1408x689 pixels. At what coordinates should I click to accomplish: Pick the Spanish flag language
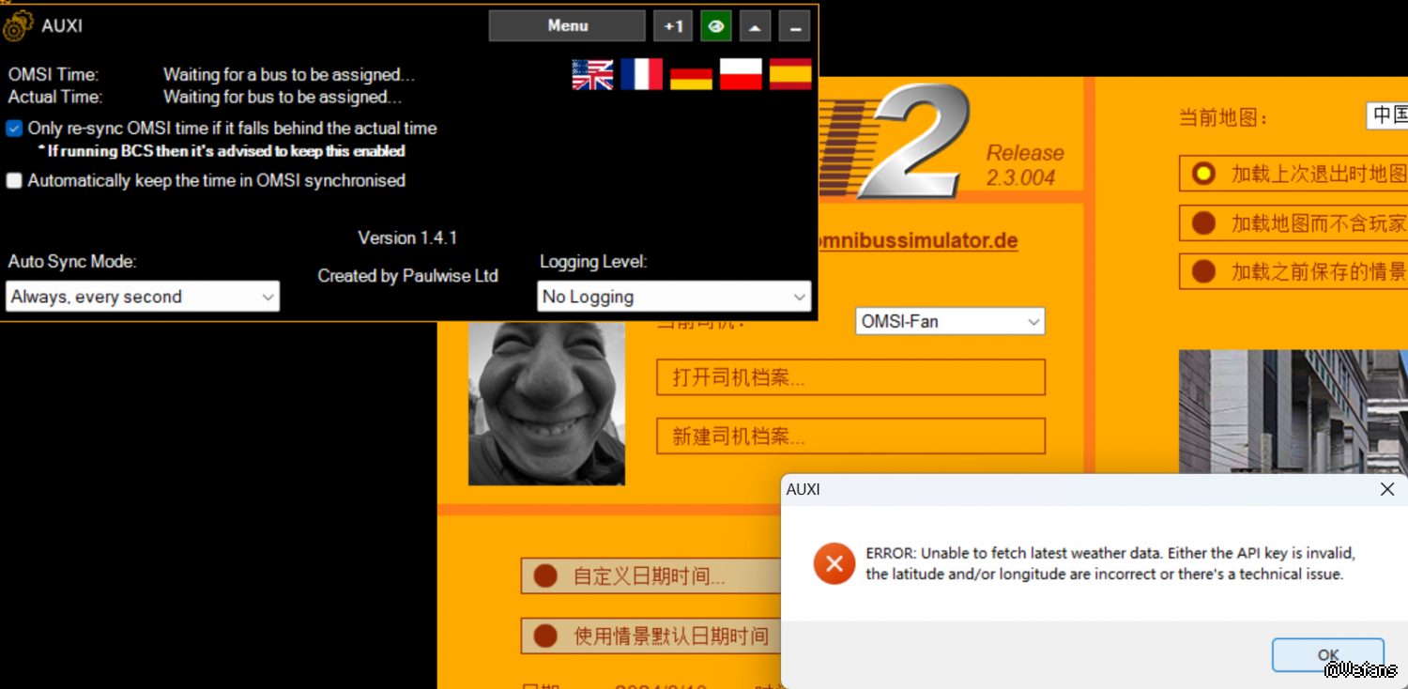(790, 74)
